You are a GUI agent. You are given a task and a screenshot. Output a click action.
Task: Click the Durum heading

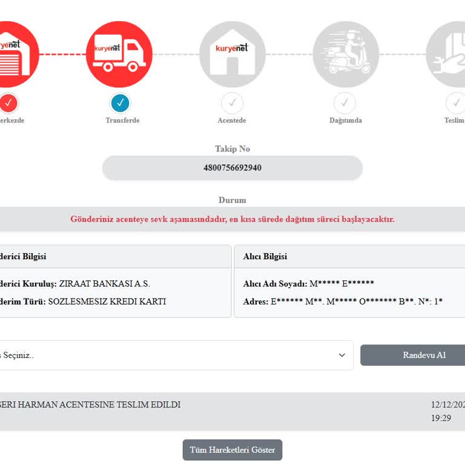point(232,200)
